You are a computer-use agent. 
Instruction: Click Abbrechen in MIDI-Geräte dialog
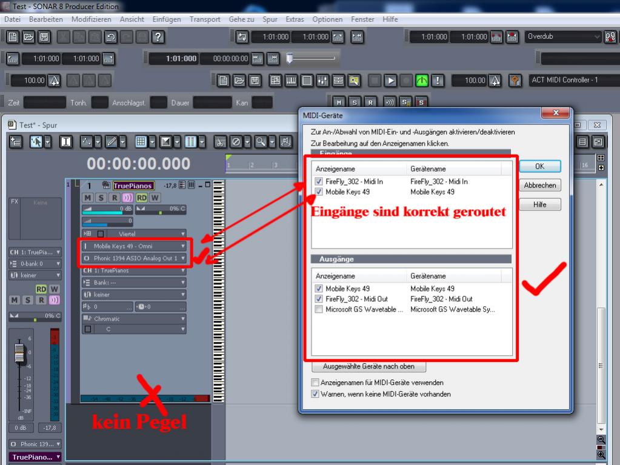click(540, 186)
